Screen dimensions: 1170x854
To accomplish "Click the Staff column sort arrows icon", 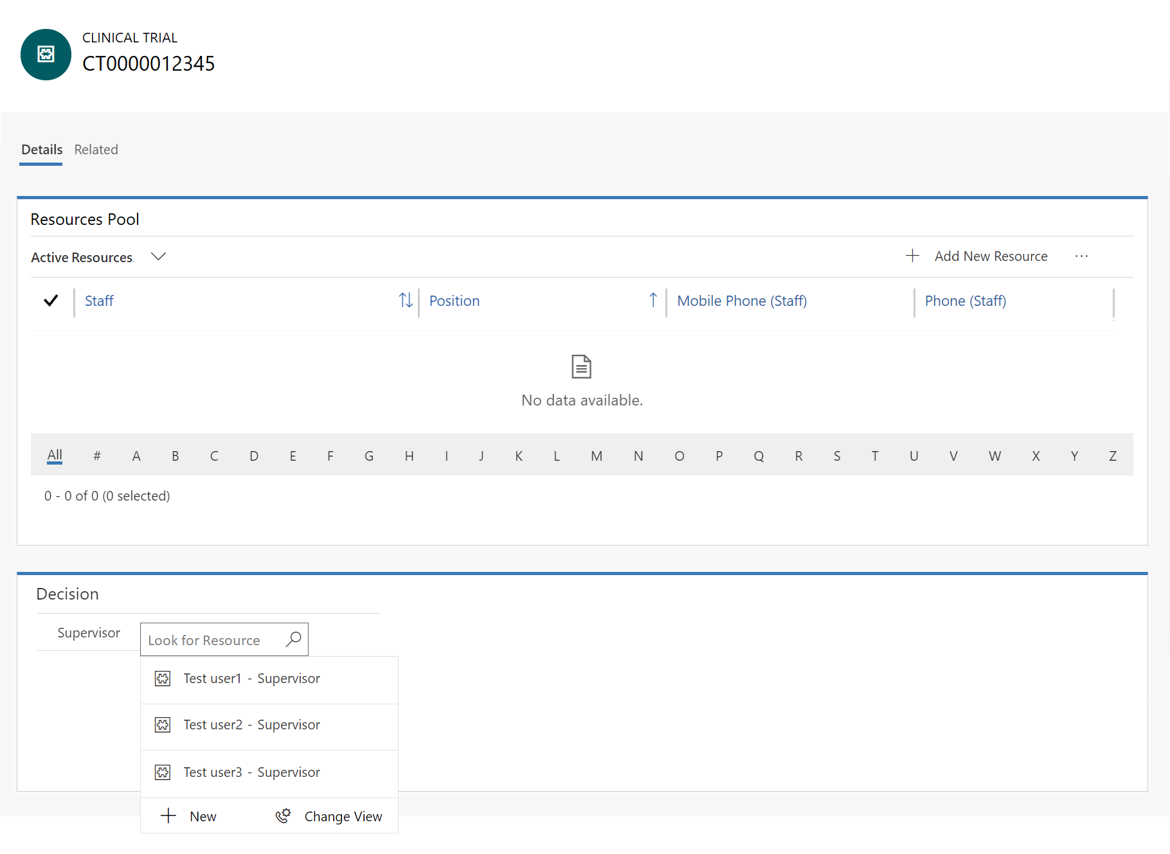I will [x=405, y=300].
